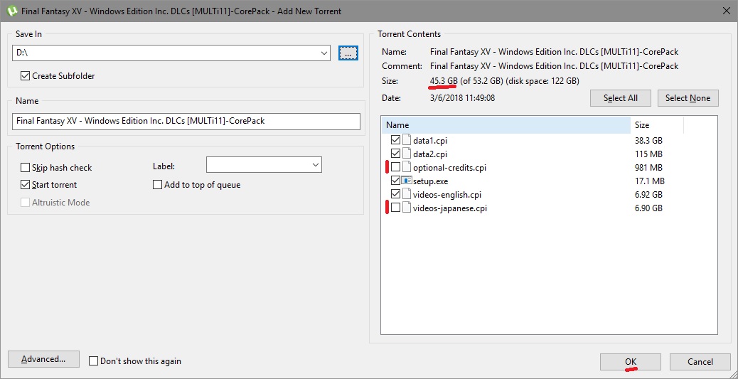Open the Save In path dropdown

tap(323, 53)
